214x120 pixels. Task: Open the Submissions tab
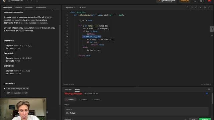[x=41, y=7]
